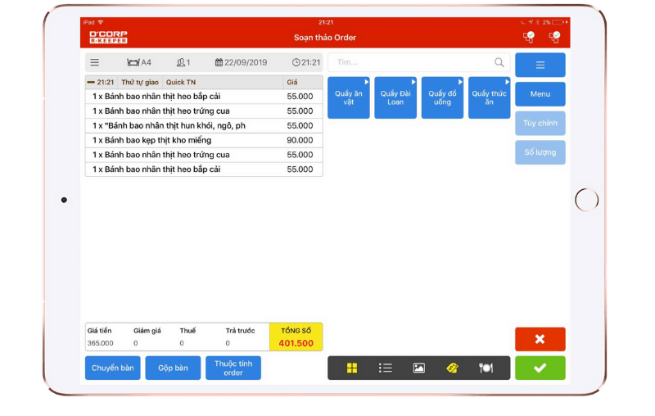Tap the plate and cutlery icon

click(486, 368)
